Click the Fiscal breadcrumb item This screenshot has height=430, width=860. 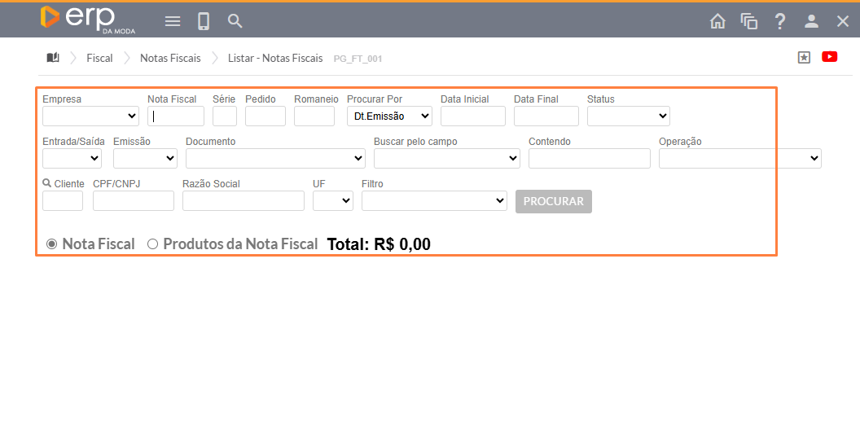(x=99, y=58)
